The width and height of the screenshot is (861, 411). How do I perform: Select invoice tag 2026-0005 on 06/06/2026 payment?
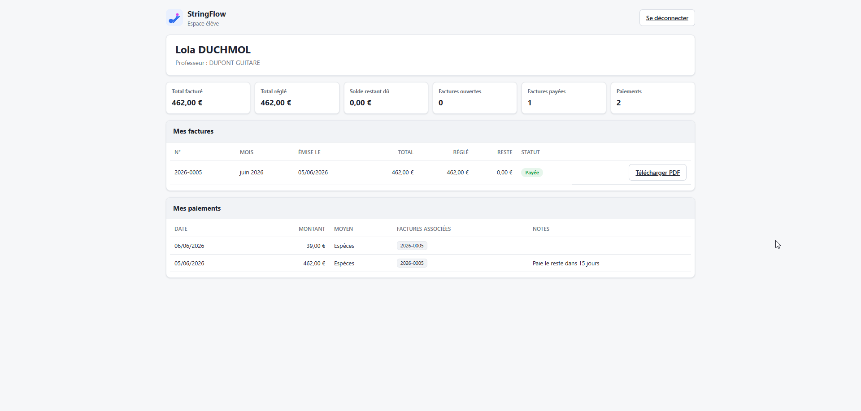point(412,246)
